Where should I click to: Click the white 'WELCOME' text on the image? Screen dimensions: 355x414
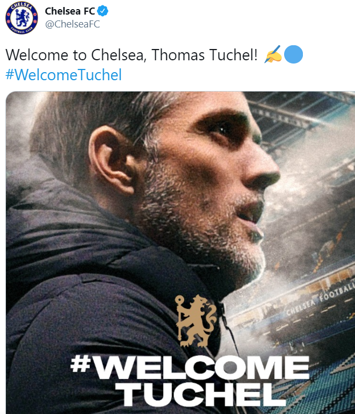click(201, 367)
